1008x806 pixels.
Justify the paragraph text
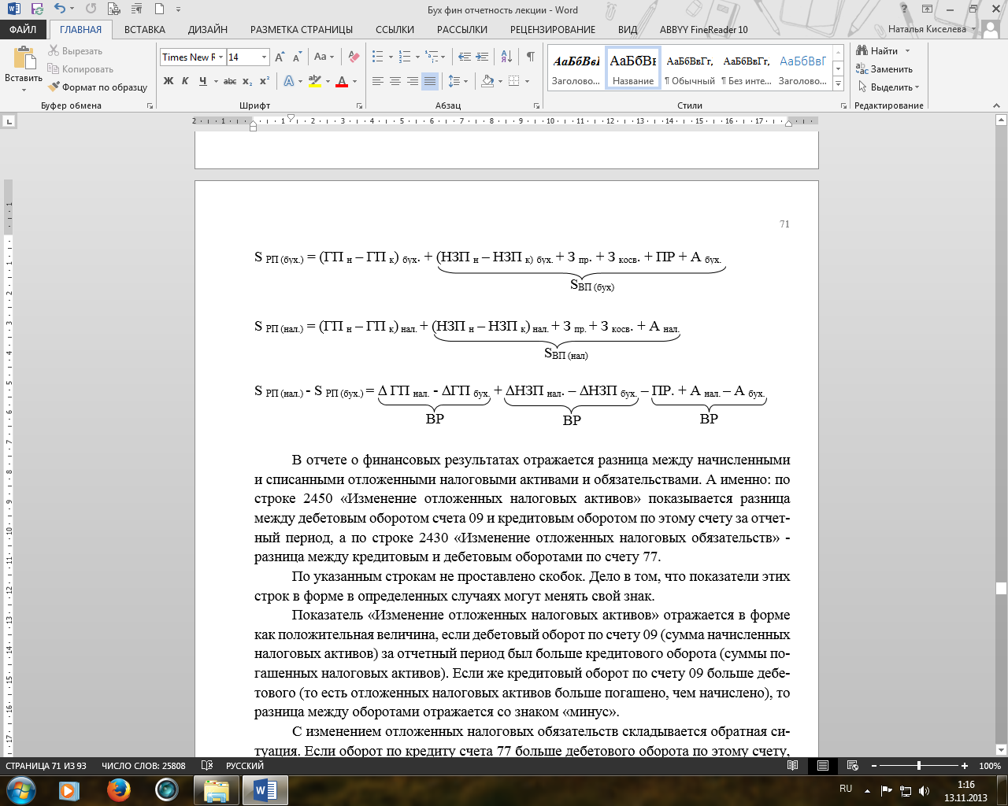pos(430,81)
